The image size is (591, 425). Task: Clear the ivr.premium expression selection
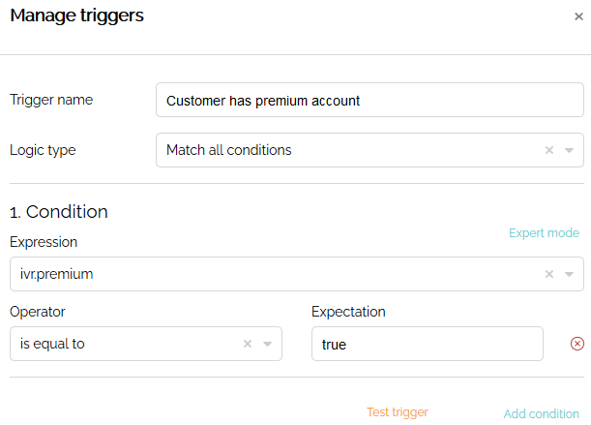click(x=549, y=274)
